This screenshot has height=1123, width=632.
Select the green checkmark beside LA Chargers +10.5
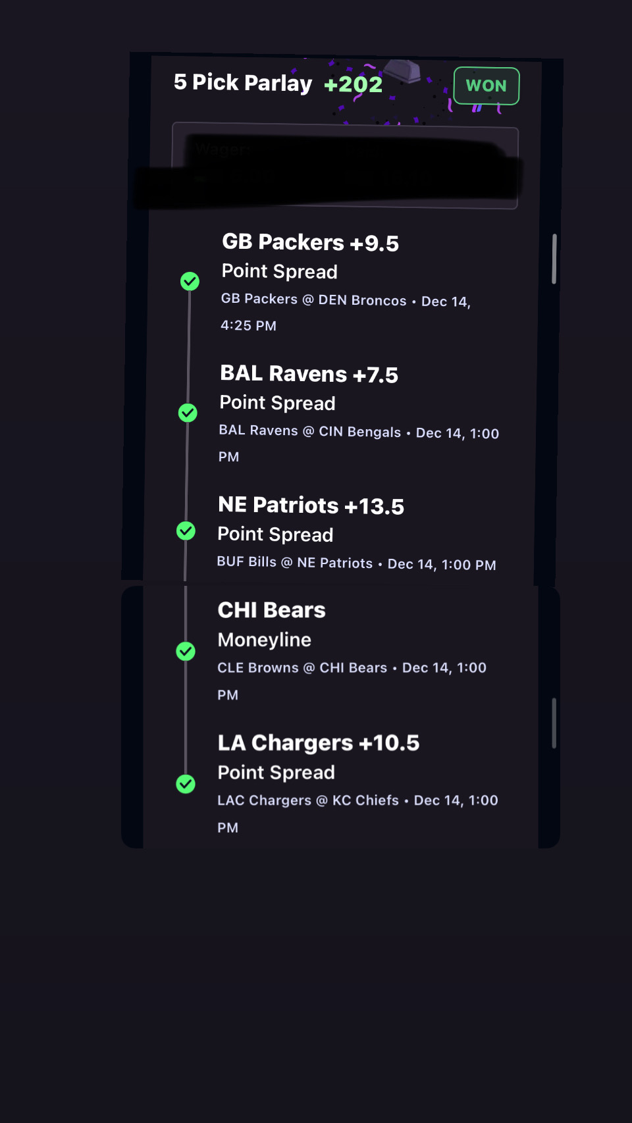[186, 784]
